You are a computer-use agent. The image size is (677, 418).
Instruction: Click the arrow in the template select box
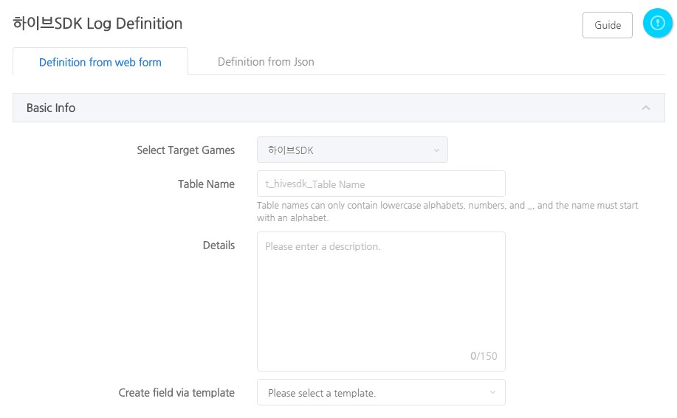point(492,392)
